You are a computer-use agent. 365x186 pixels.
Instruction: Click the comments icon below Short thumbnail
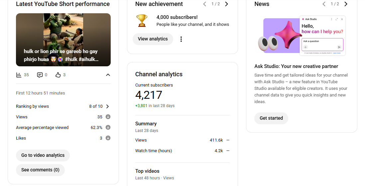pos(40,75)
